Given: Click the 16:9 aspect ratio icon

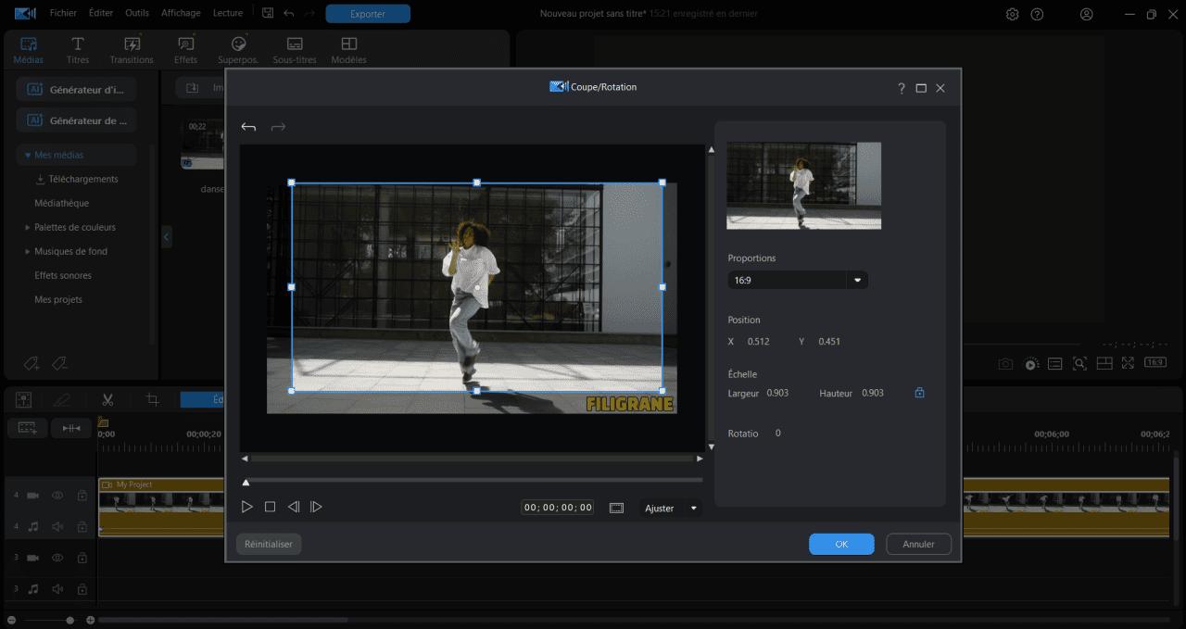Looking at the screenshot, I should (x=1154, y=363).
